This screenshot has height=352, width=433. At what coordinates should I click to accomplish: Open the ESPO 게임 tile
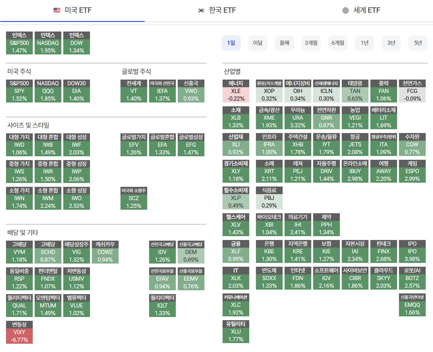point(412,171)
